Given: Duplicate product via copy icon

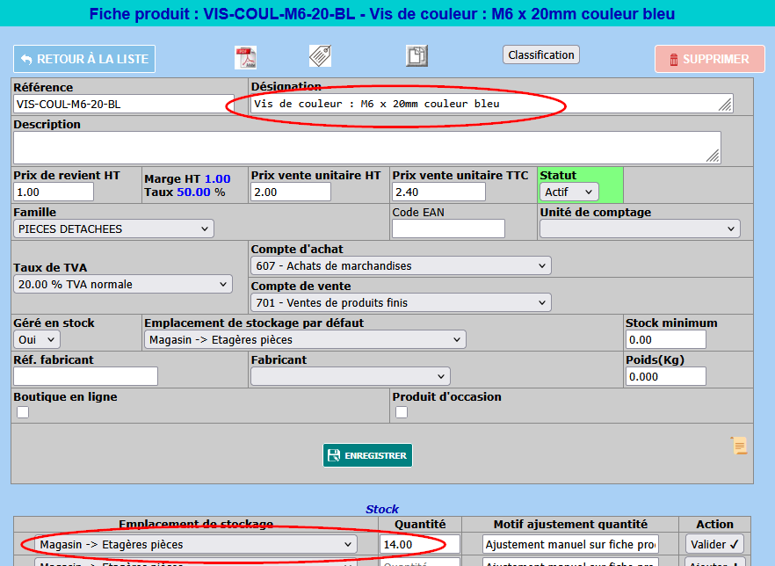Looking at the screenshot, I should click(416, 56).
